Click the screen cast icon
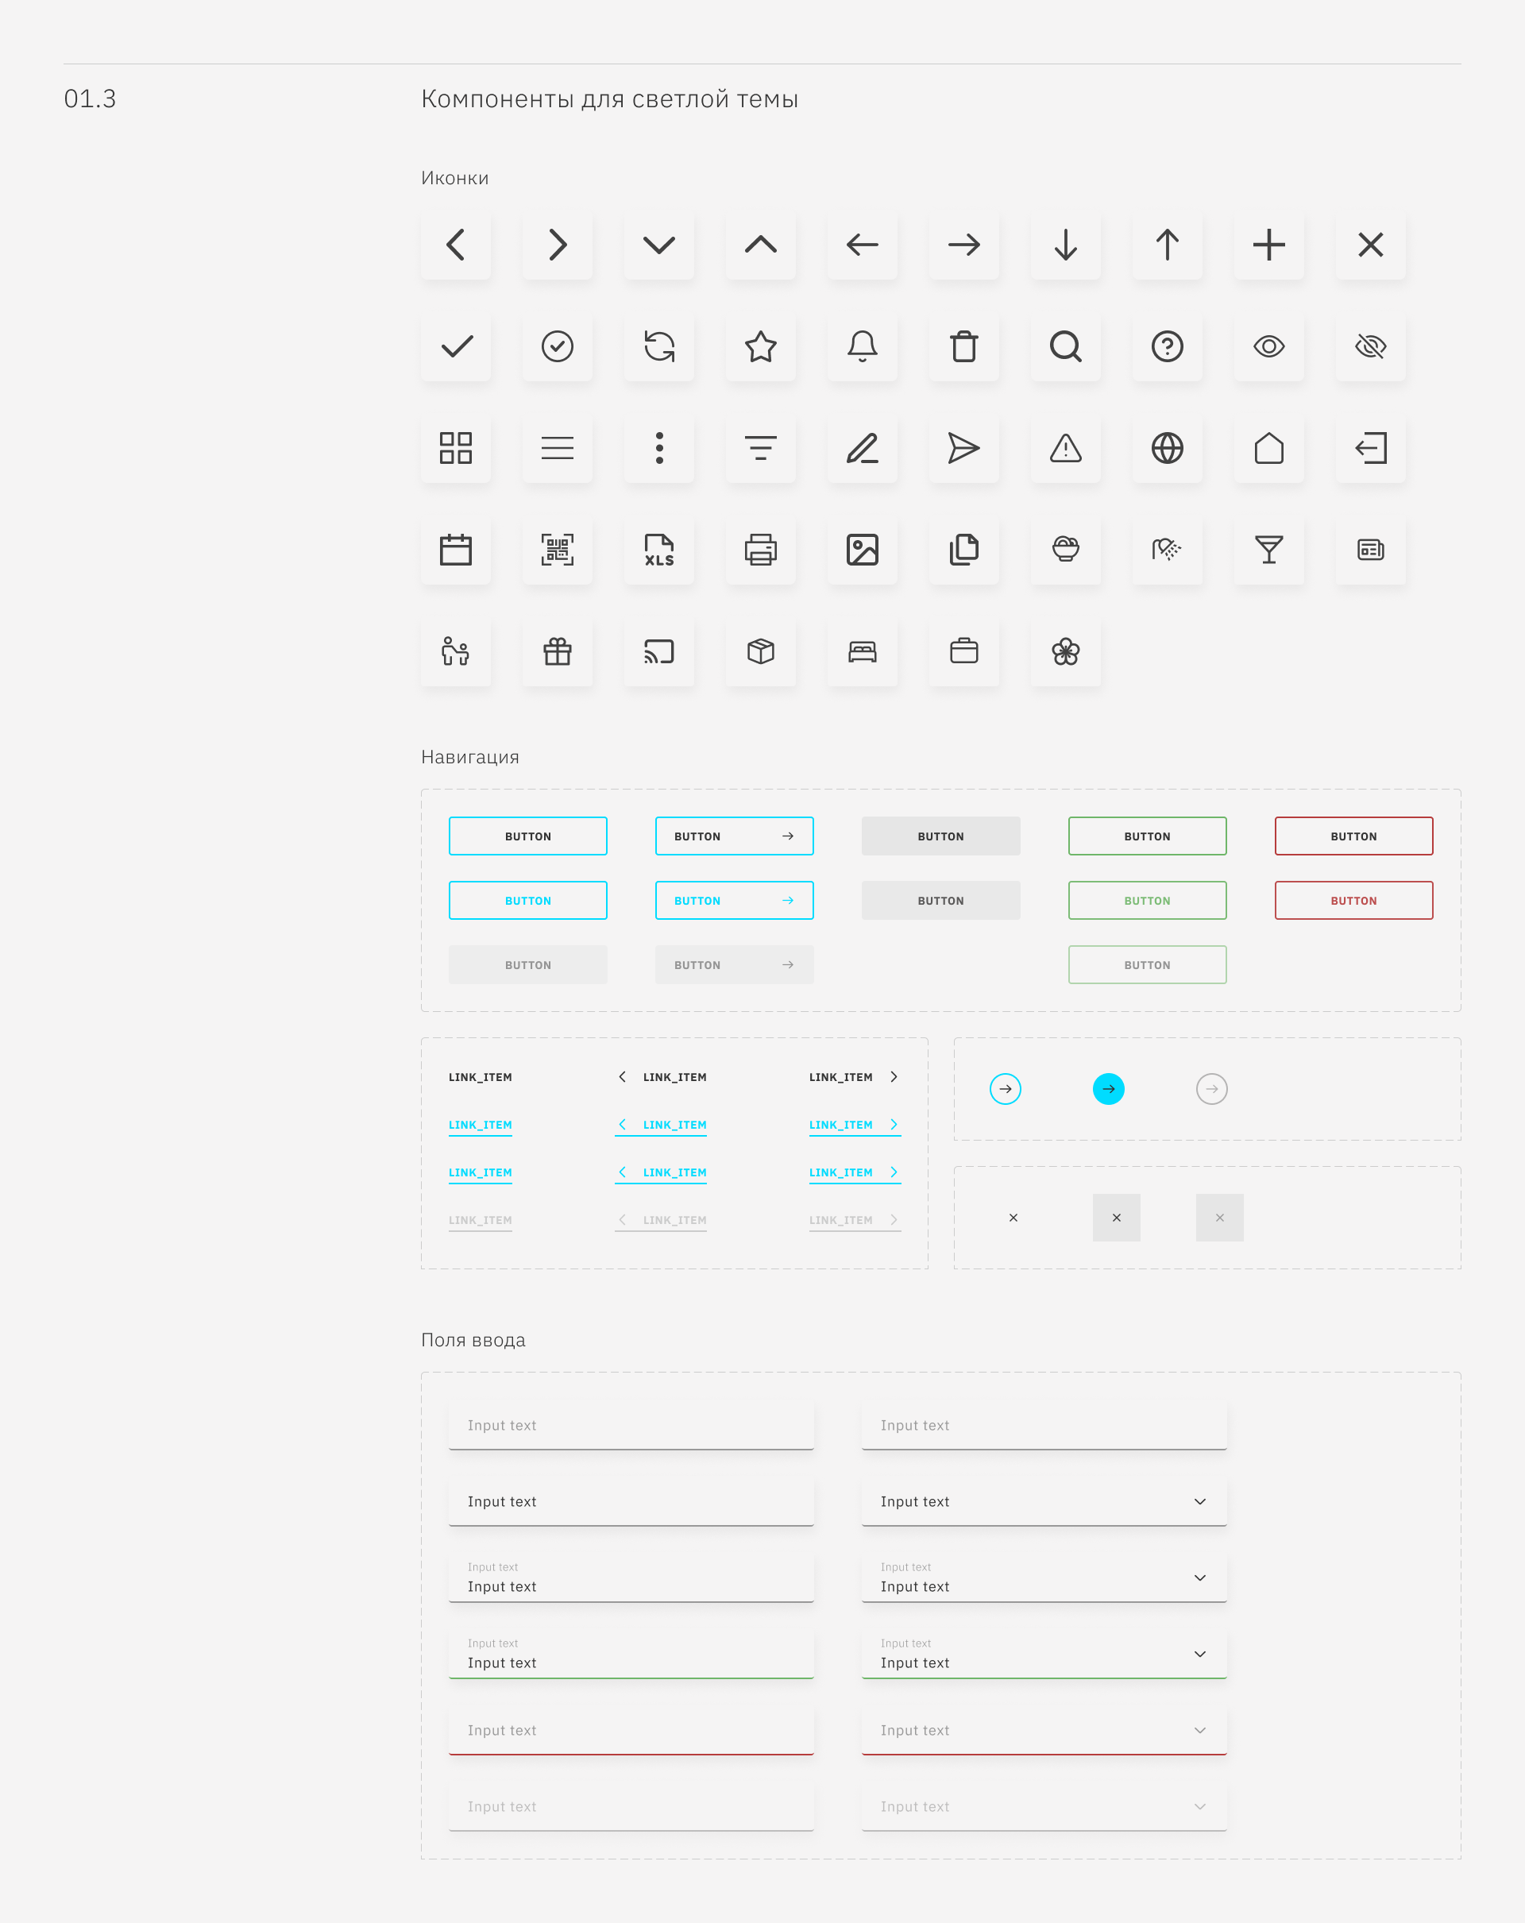1525x1923 pixels. 659,651
